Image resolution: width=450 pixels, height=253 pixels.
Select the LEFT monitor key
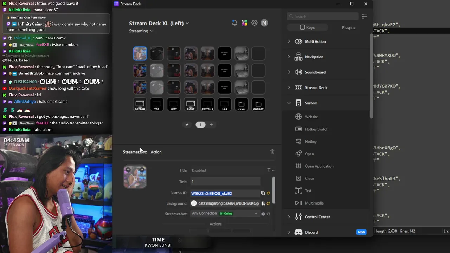pyautogui.click(x=174, y=104)
